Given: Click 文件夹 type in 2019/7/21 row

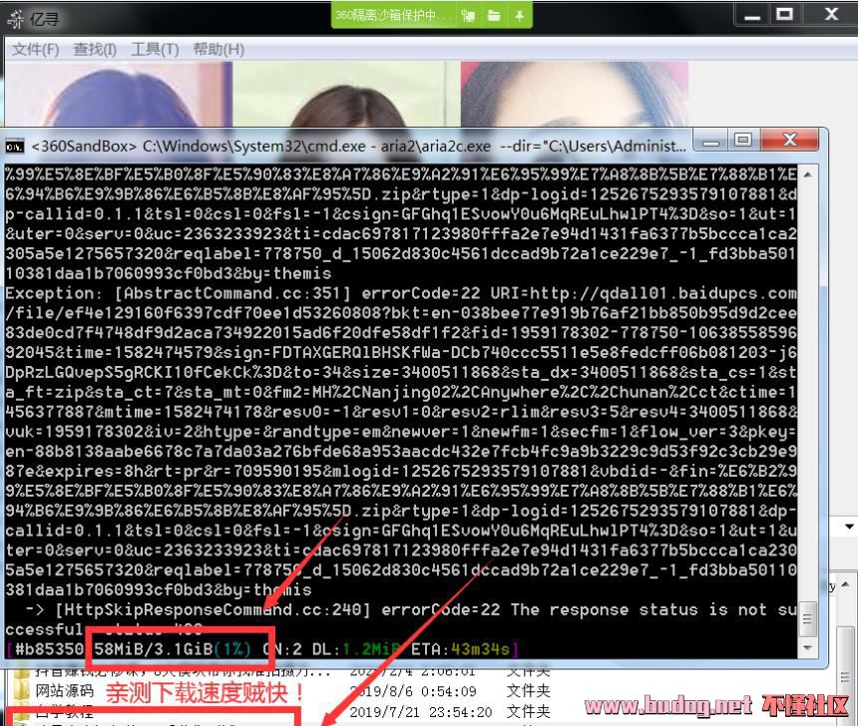Looking at the screenshot, I should click(528, 711).
